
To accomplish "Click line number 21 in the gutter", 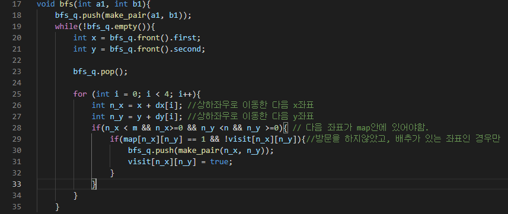I will point(16,49).
